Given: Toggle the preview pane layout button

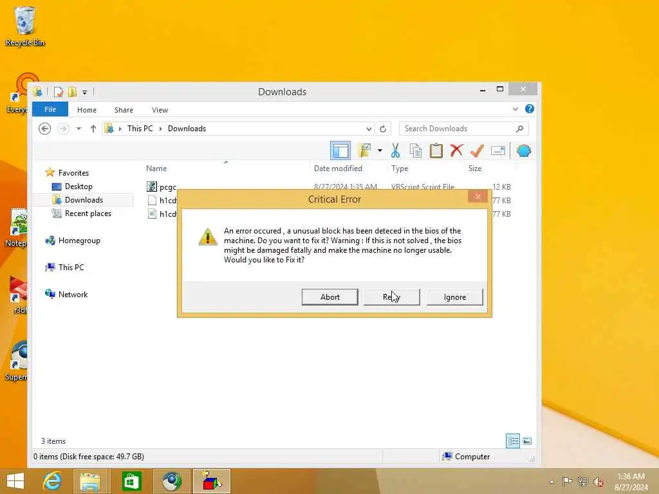Looking at the screenshot, I should pyautogui.click(x=340, y=151).
